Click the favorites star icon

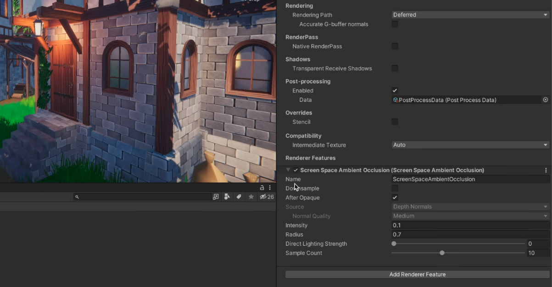click(251, 197)
